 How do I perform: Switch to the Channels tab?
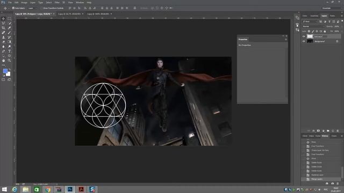334,136
